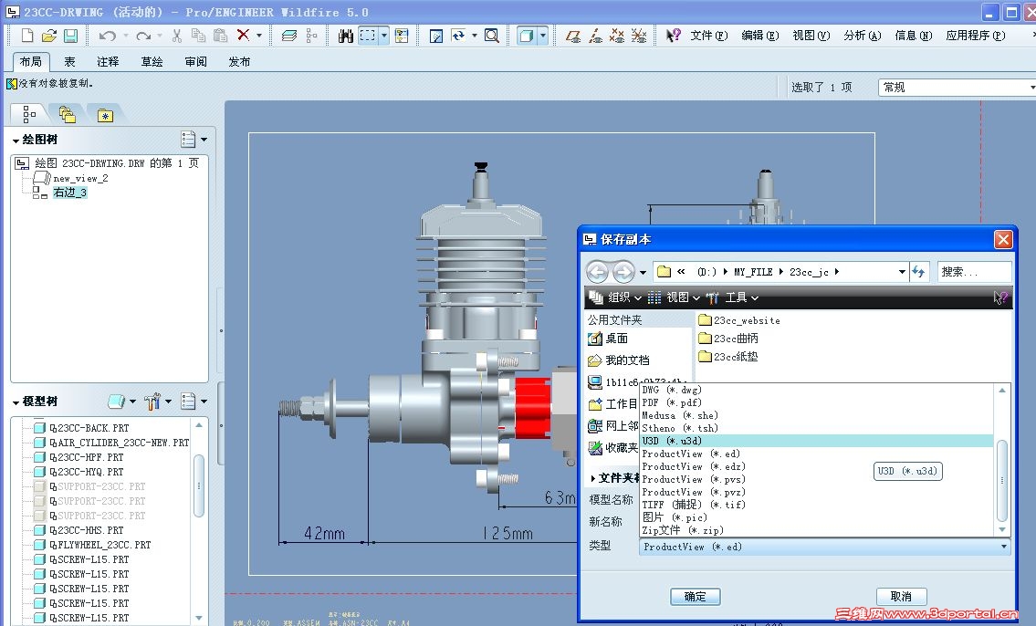Cut the selection with the scissors icon
Viewport: 1036px width, 626px height.
coord(176,36)
